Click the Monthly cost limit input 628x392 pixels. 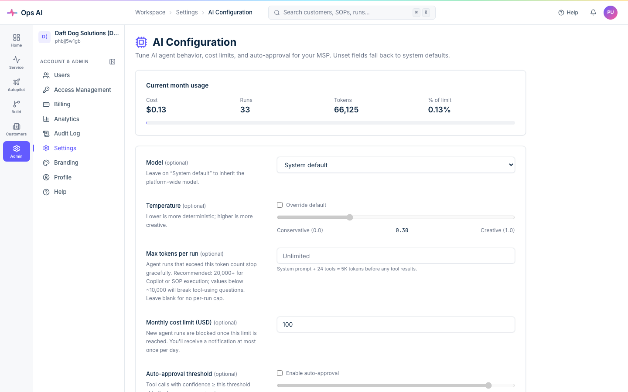tap(396, 324)
